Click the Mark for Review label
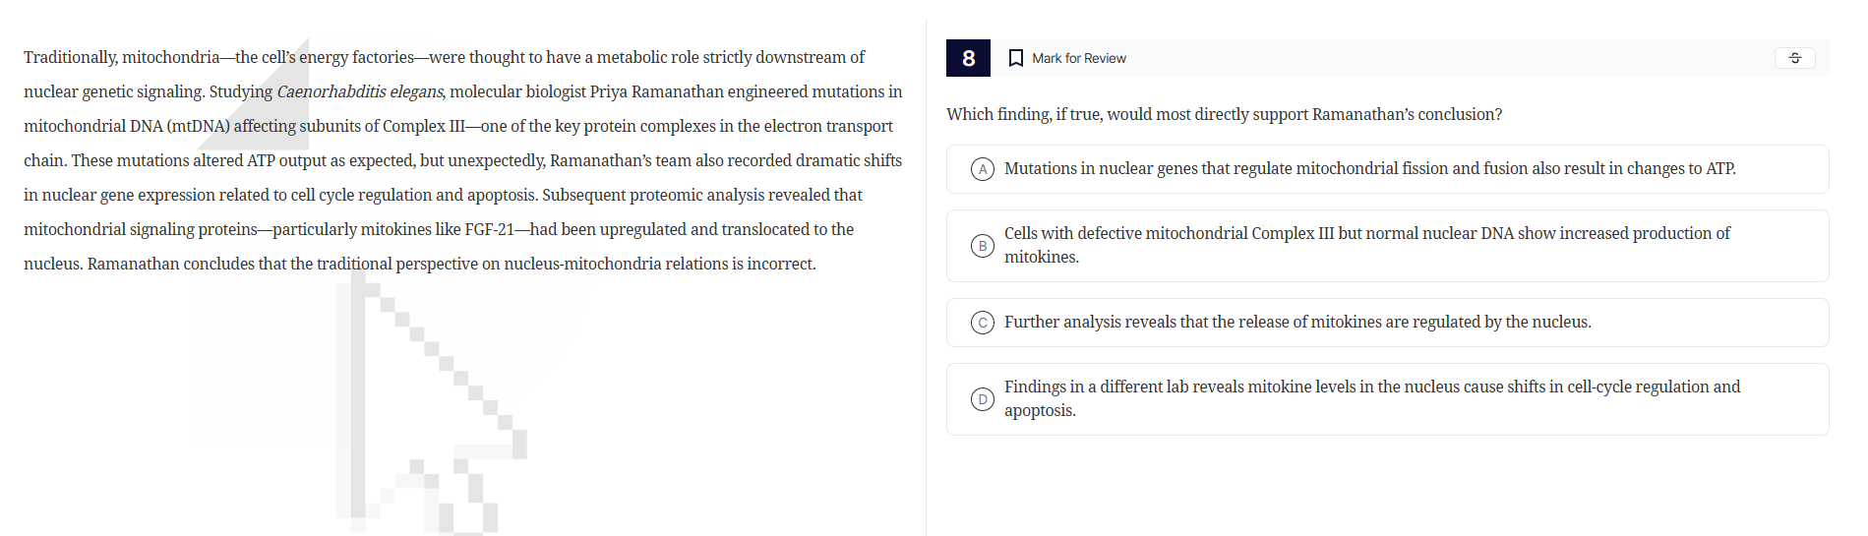Viewport: 1868px width, 536px height. point(1078,59)
